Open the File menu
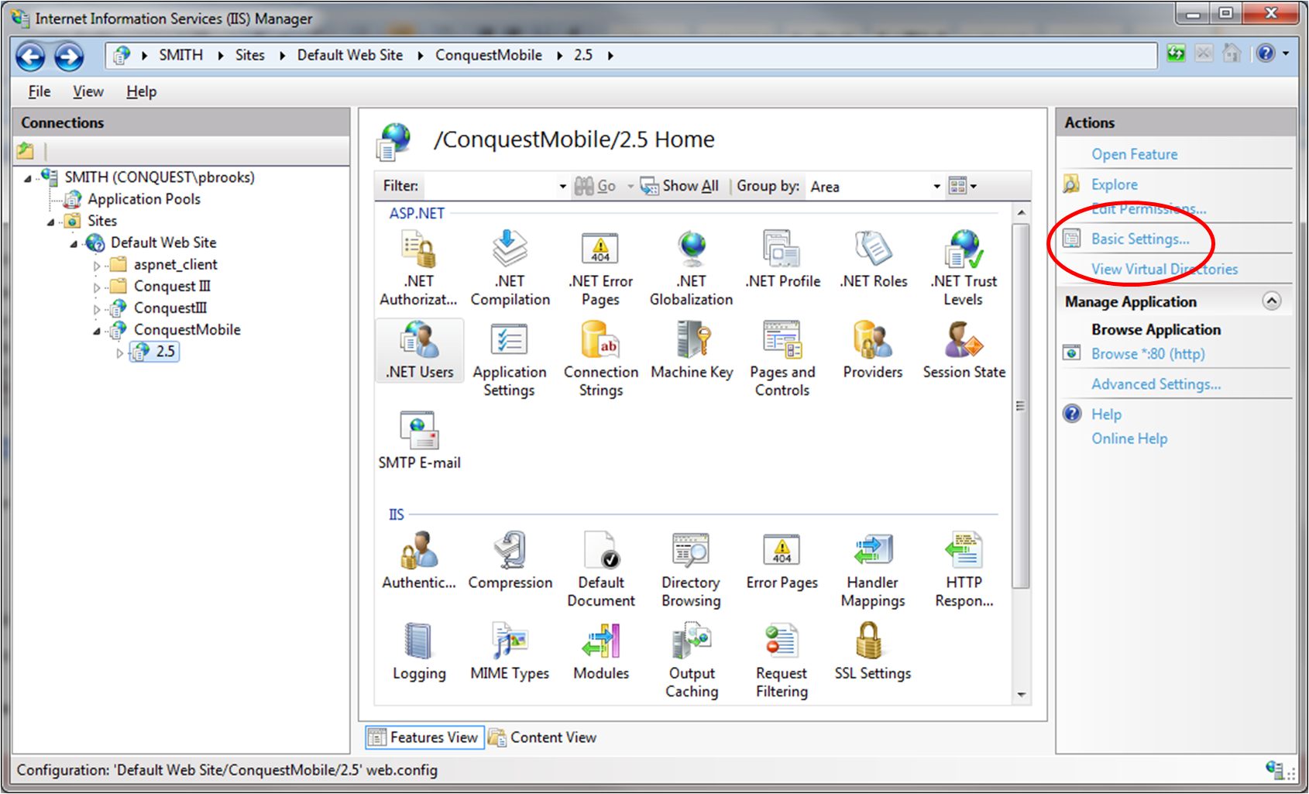Screen dimensions: 1309x794 pos(40,91)
